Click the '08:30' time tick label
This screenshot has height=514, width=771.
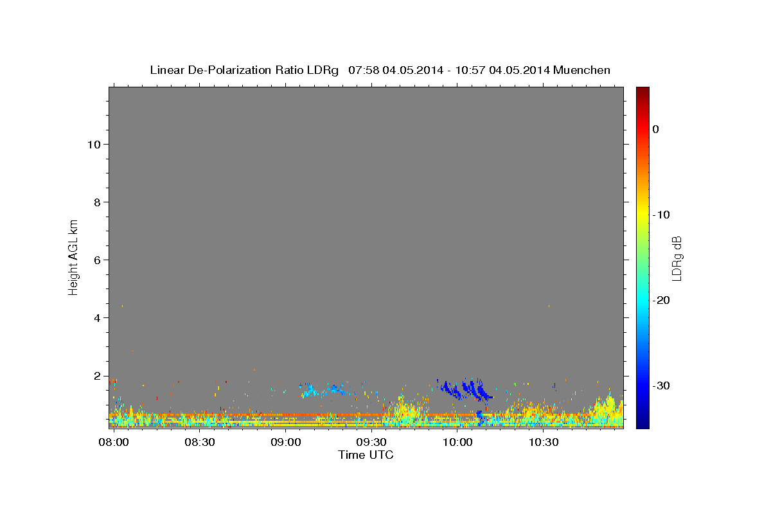[x=199, y=443]
